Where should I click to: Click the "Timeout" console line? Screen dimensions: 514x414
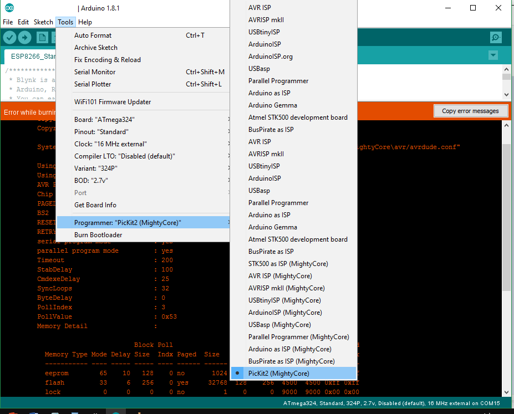pyautogui.click(x=105, y=260)
